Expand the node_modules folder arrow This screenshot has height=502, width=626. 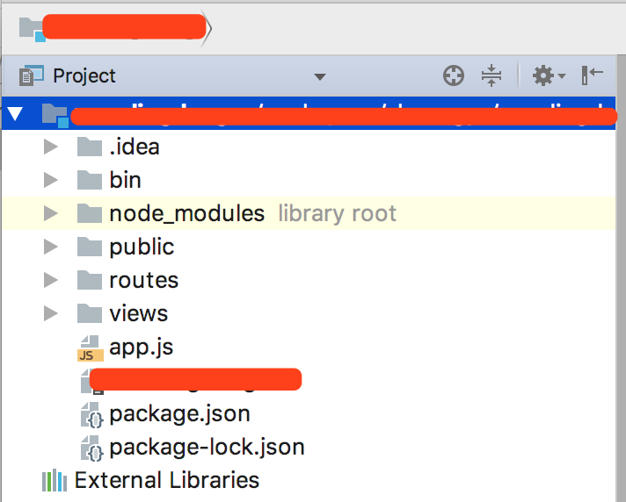(50, 213)
